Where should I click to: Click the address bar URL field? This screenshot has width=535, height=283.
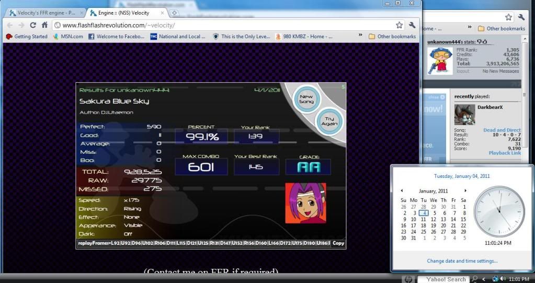coord(225,25)
